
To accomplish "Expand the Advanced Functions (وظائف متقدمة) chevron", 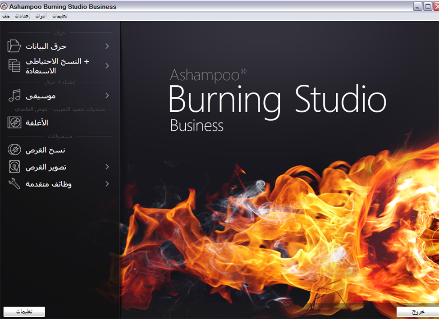I will coord(107,184).
